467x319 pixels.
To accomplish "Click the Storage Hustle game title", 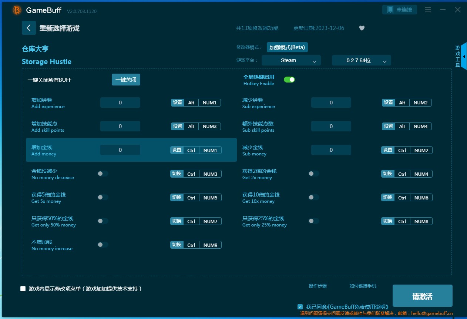I will click(47, 61).
